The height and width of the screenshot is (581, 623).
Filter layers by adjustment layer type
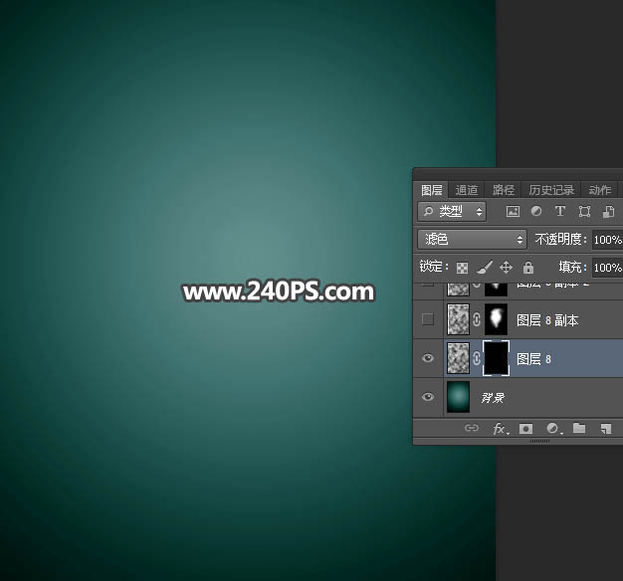click(536, 212)
